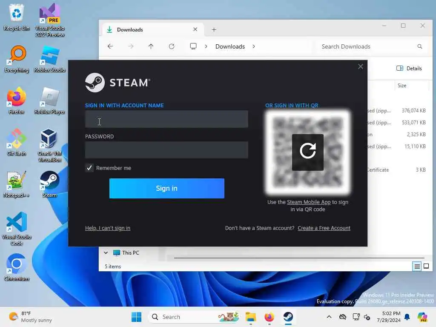
Task: Select the Roblox Studio desktop icon
Action: tap(49, 59)
